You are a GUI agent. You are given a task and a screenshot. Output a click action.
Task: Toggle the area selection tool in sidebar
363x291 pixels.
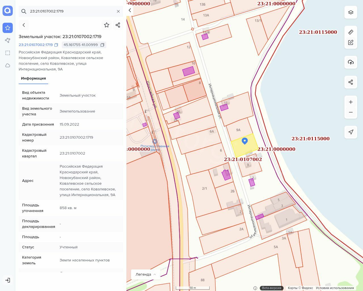point(8,53)
